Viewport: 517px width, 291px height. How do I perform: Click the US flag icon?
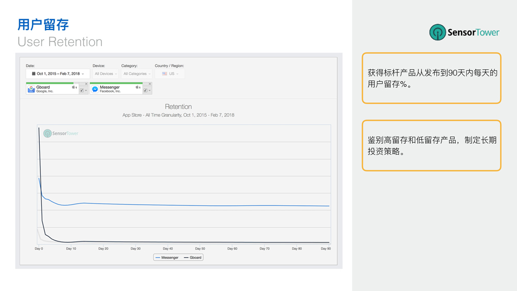point(164,74)
